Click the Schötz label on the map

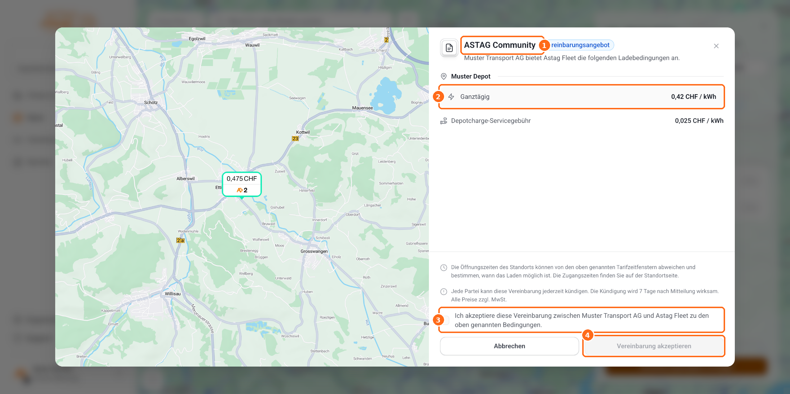(x=151, y=102)
